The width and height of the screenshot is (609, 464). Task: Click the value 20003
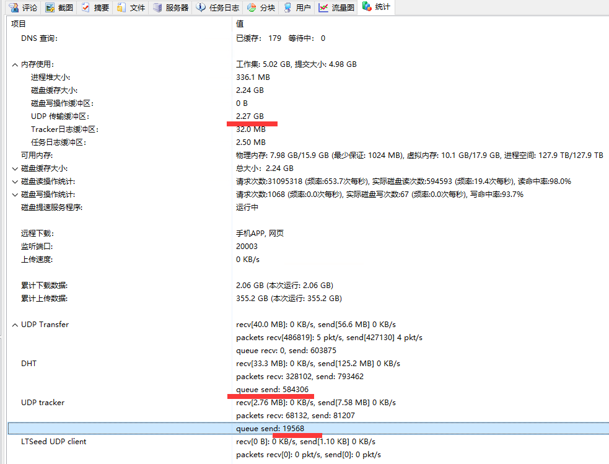click(x=247, y=246)
